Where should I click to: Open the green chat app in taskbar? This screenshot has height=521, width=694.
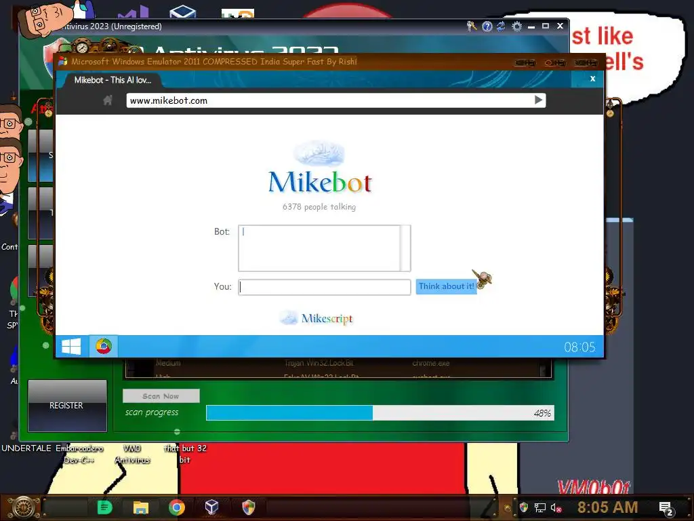click(104, 507)
